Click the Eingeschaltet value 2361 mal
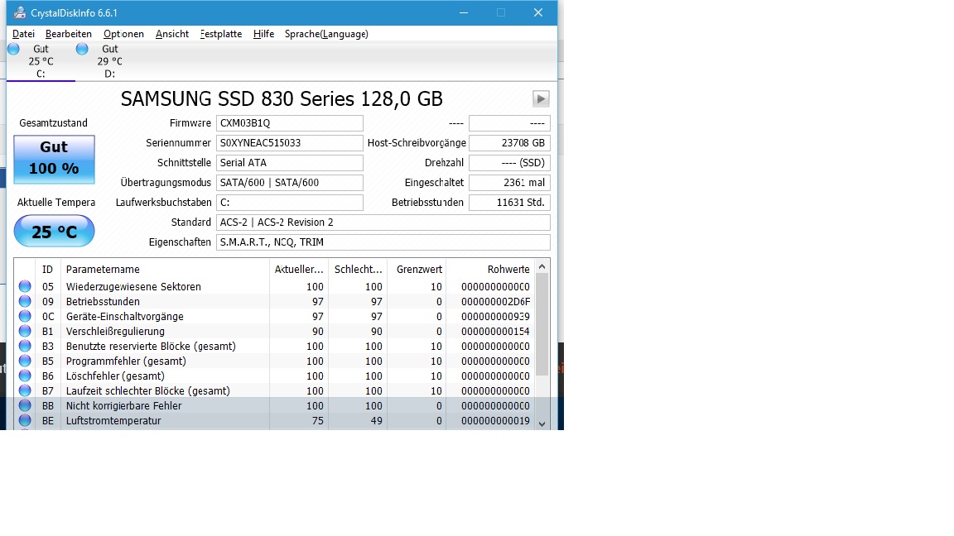Viewport: 954px width, 536px height. tap(510, 182)
